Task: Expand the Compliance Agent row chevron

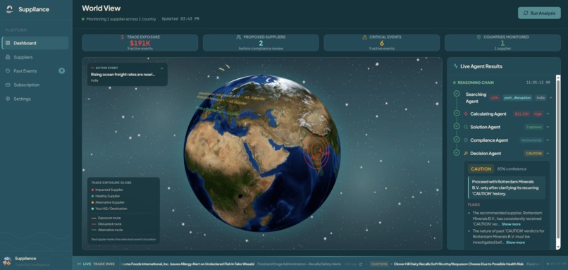Action: pyautogui.click(x=548, y=140)
